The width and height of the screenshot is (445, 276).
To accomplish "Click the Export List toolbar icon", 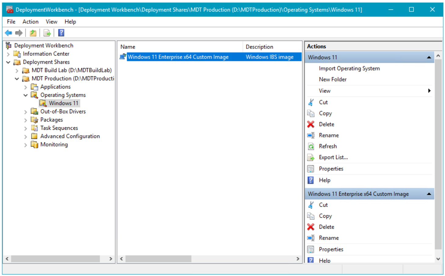I will point(47,33).
